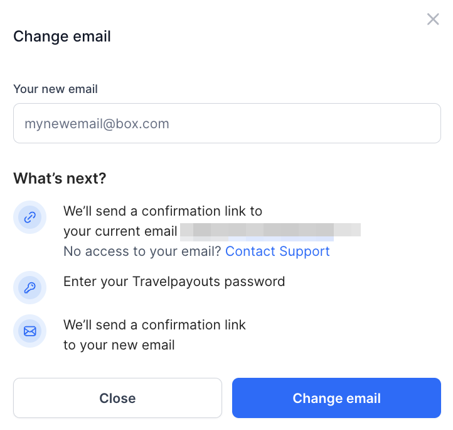The image size is (453, 430).
Task: Click "We'll send a confirmation link to" first step
Action: [x=163, y=211]
